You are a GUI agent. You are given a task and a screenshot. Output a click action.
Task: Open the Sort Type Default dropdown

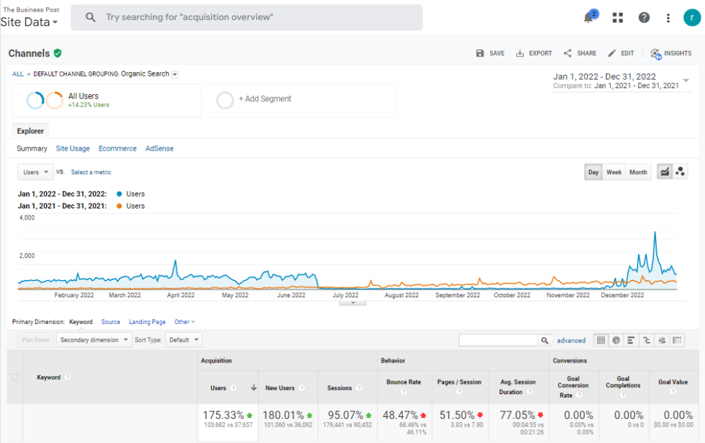click(184, 340)
